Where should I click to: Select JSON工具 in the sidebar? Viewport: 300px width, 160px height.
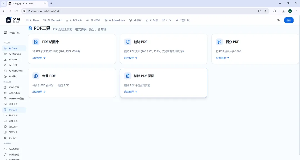(14, 87)
